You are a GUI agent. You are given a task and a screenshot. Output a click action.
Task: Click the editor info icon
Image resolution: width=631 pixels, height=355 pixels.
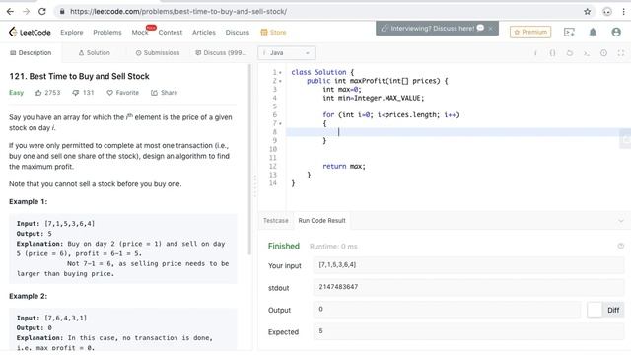(x=535, y=53)
